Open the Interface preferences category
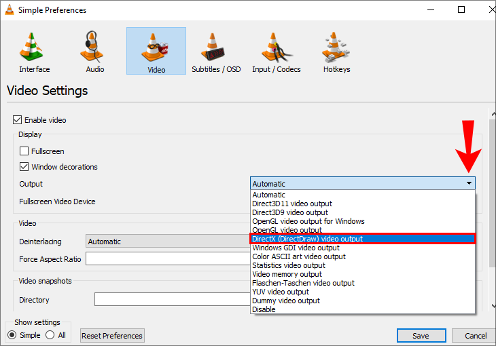Screen dimensions: 496x346 34,52
